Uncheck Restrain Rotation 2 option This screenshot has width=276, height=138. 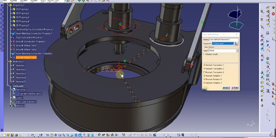(204, 79)
